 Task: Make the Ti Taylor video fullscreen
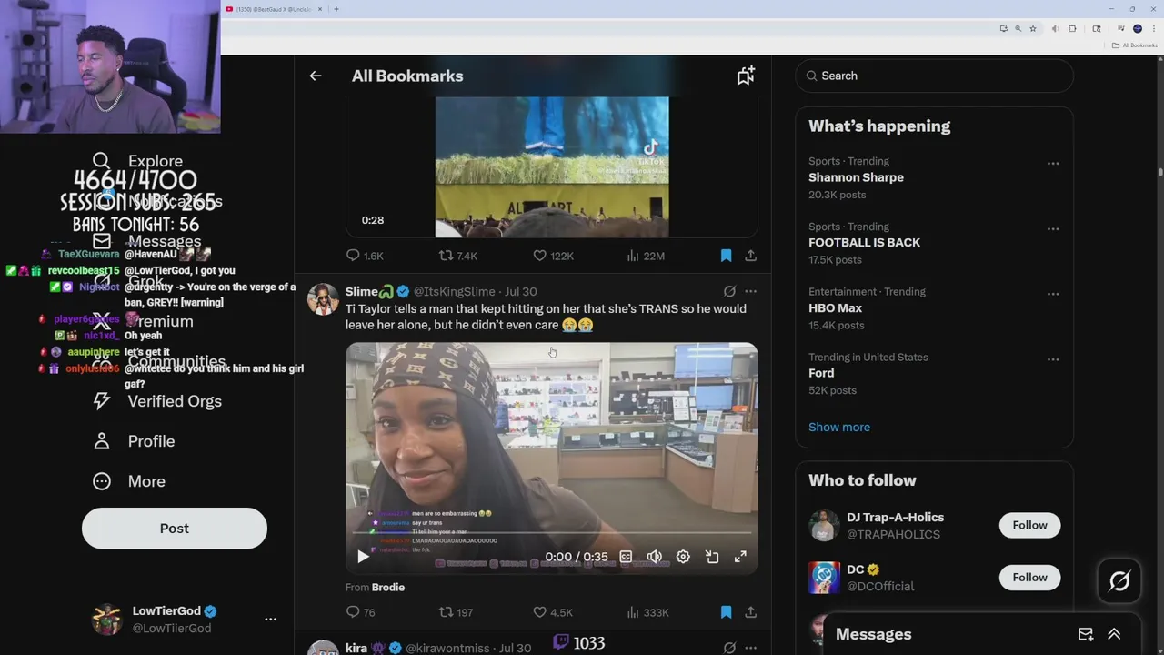click(x=740, y=557)
